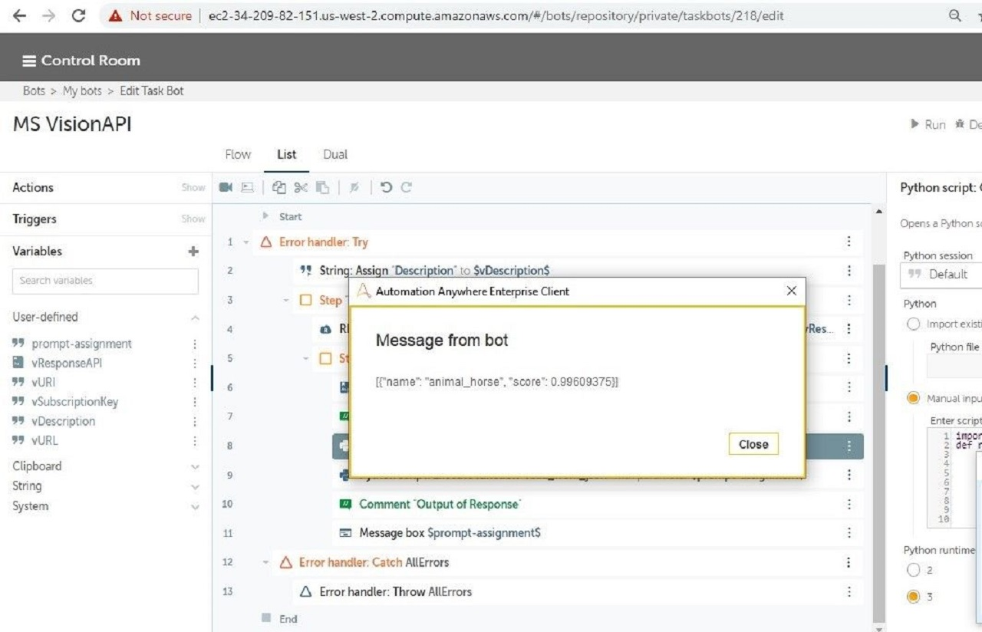Select the vResponseAPI variable

67,364
